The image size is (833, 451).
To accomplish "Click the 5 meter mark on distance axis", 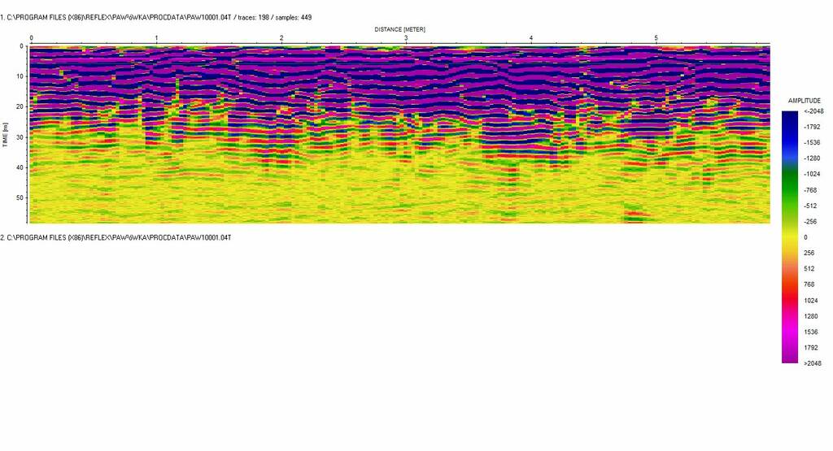I will click(x=656, y=38).
